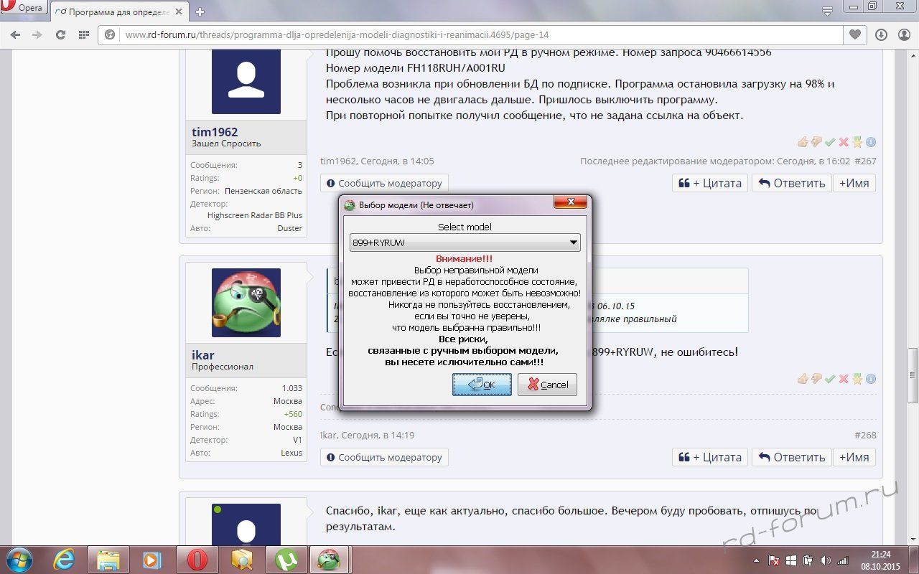
Task: Click the red X rating on post #267
Action: coord(844,142)
